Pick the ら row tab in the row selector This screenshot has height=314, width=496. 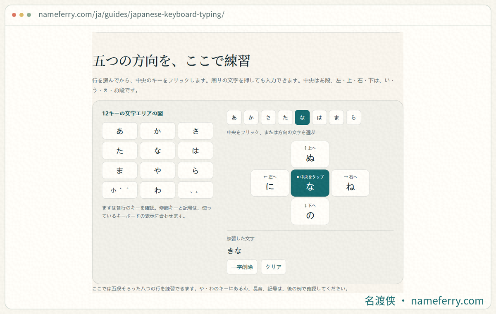(353, 117)
